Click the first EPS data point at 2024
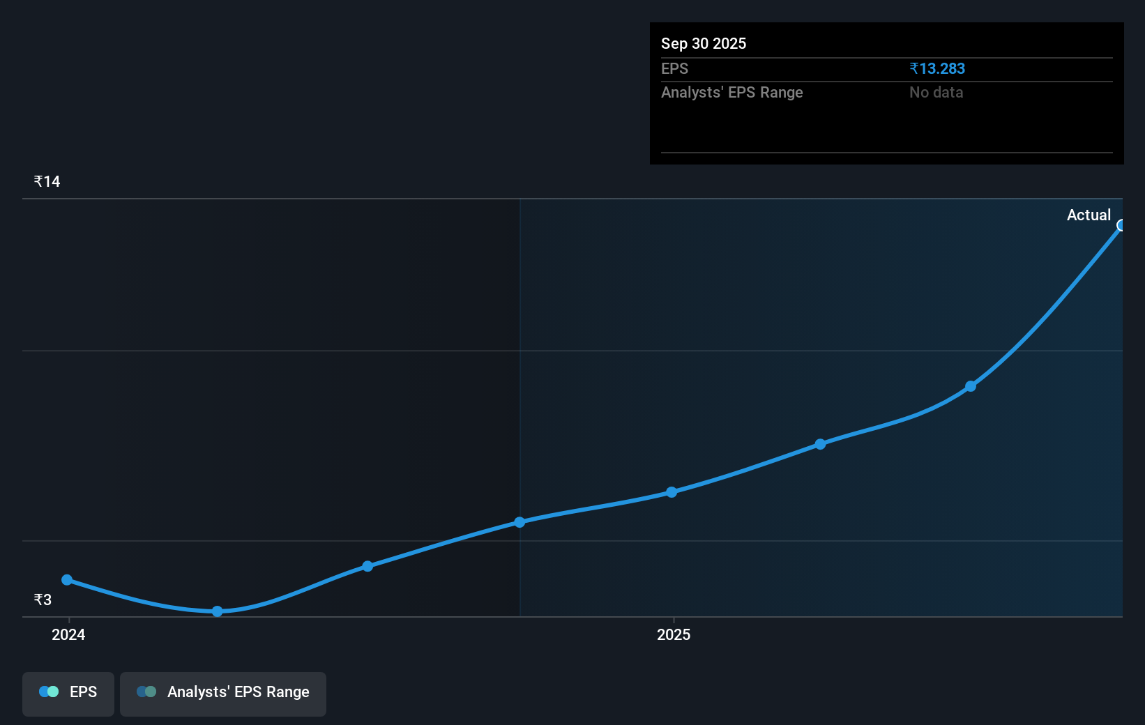Screen dimensions: 1145x725 (x=67, y=580)
